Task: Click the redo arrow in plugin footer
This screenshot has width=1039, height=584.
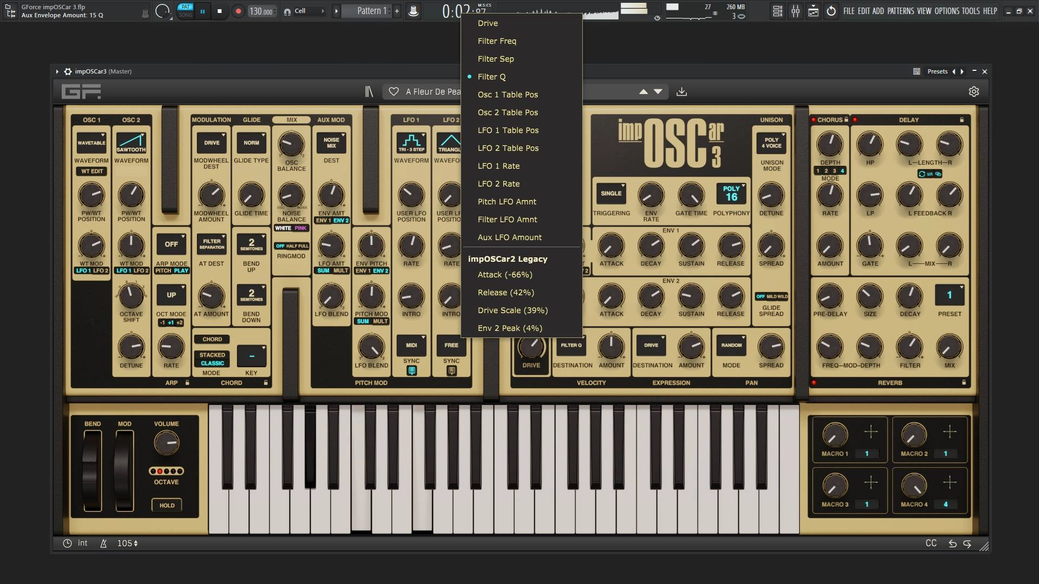Action: pos(967,543)
